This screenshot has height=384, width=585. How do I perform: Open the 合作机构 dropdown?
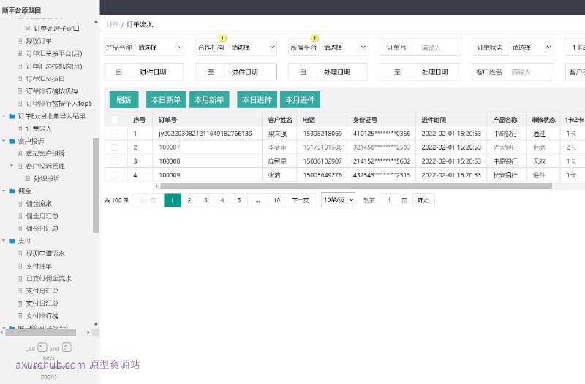tap(252, 47)
